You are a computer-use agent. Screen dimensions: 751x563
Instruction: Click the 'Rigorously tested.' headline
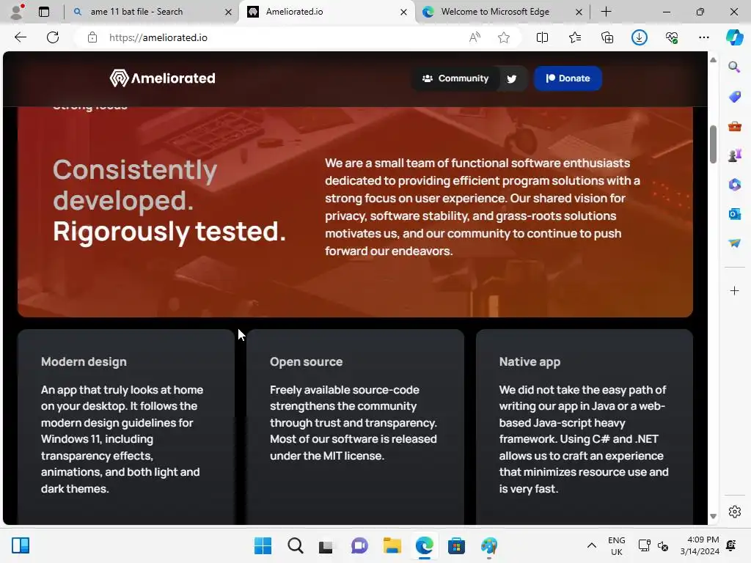pos(169,231)
